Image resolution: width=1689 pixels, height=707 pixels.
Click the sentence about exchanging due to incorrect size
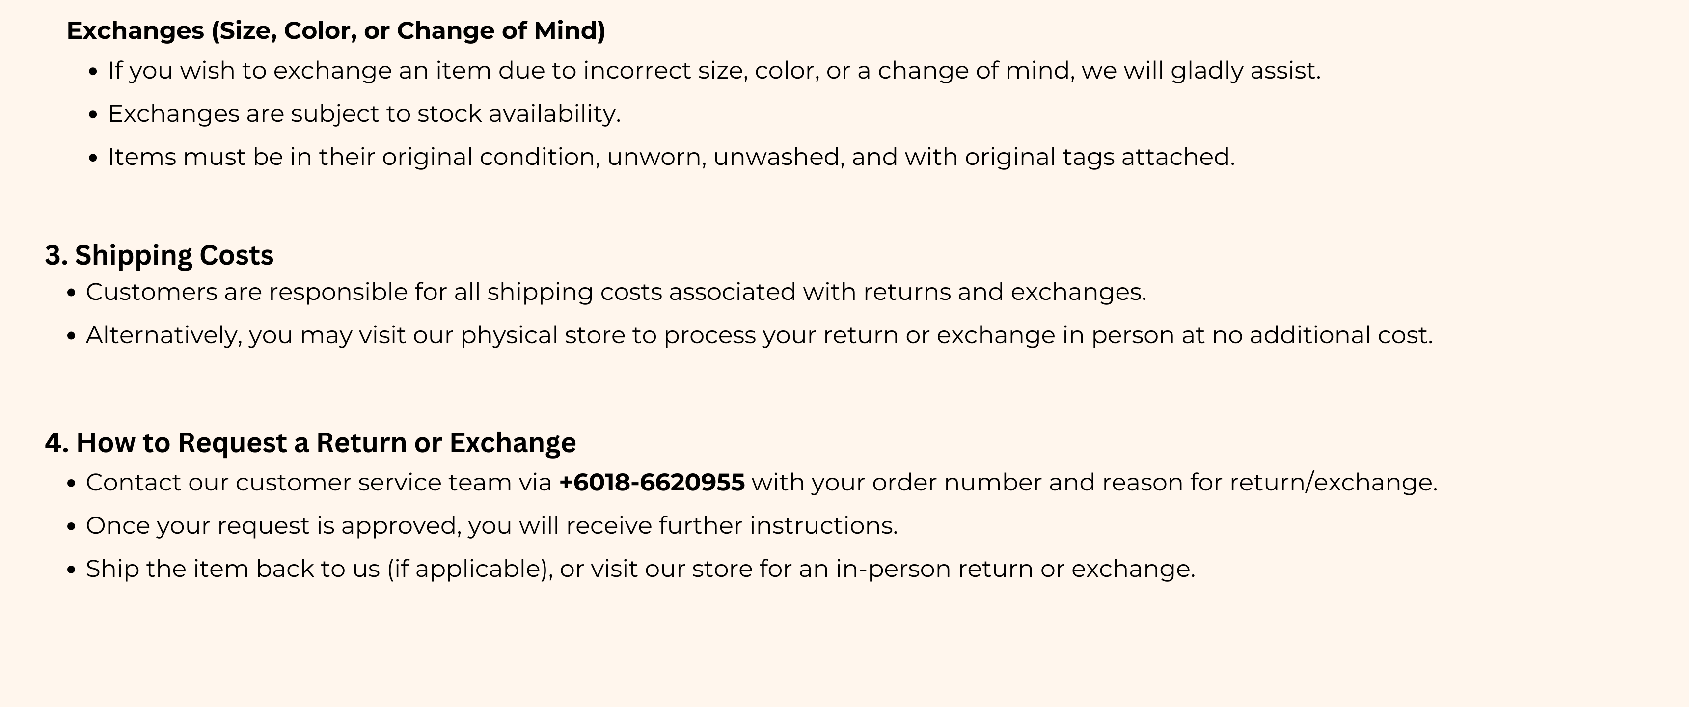(714, 71)
